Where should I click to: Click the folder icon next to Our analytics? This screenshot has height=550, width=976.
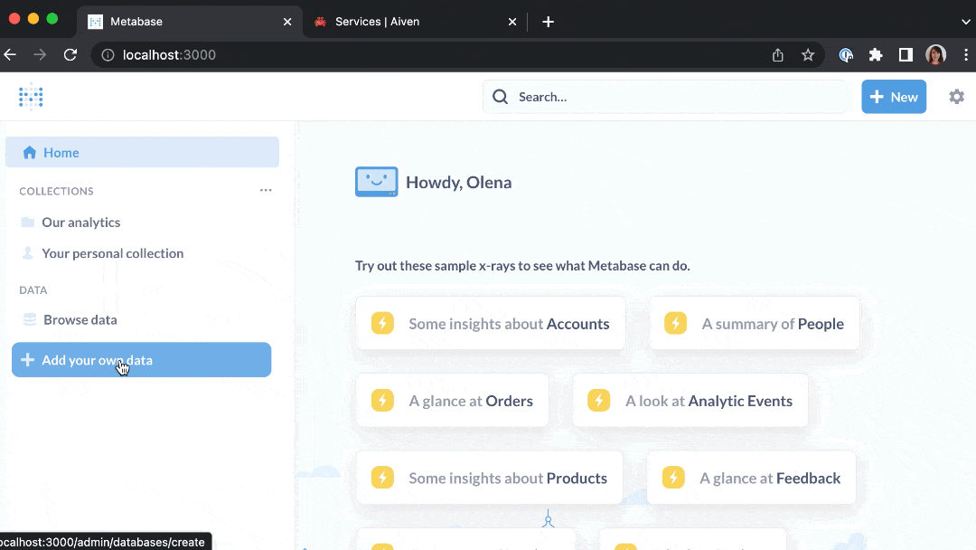[x=27, y=223]
